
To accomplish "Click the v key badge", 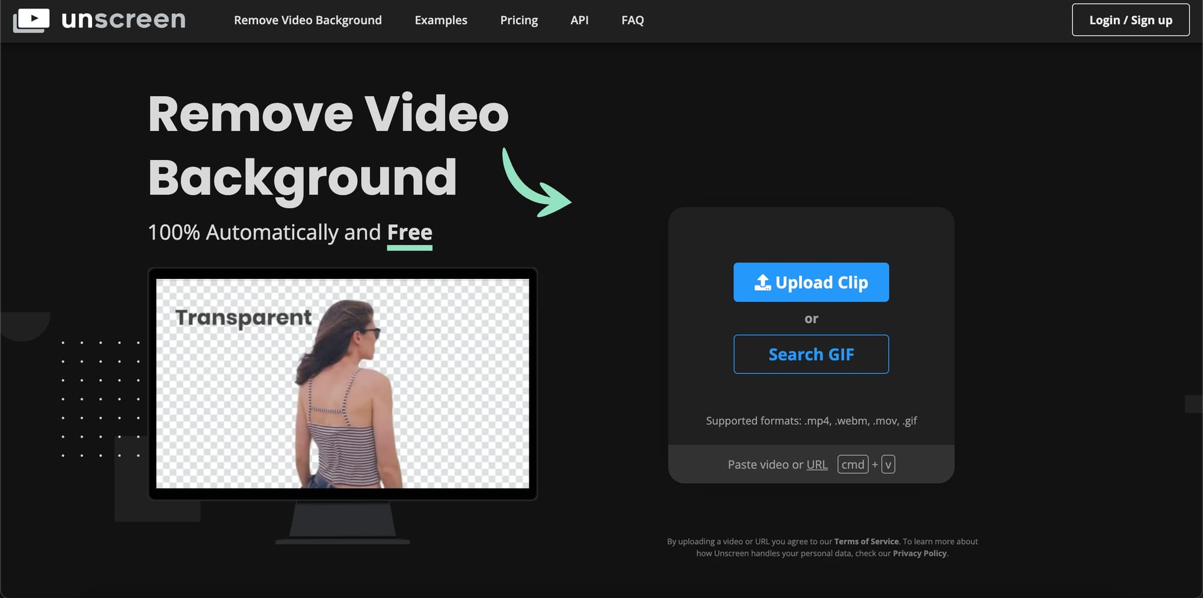I will [x=888, y=465].
